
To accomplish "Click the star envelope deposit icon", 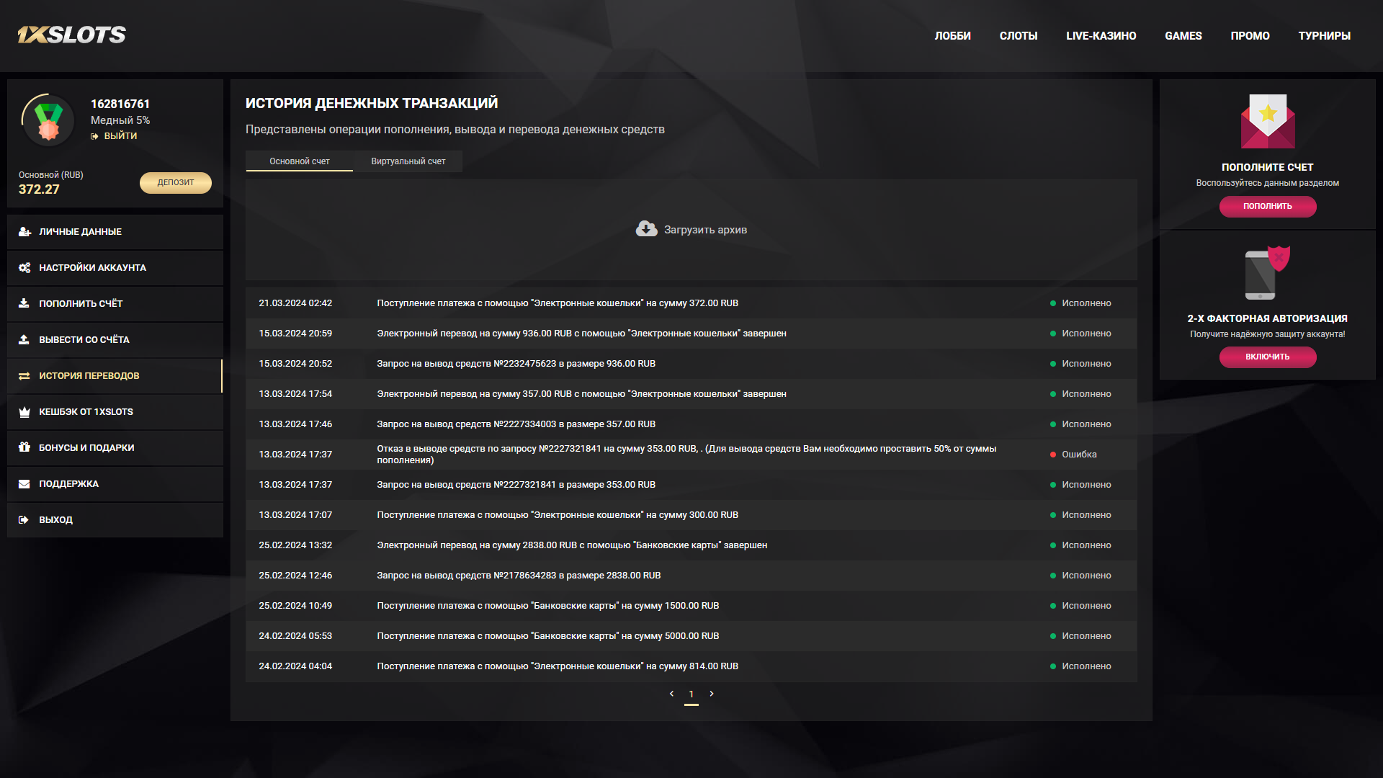I will pos(1267,121).
